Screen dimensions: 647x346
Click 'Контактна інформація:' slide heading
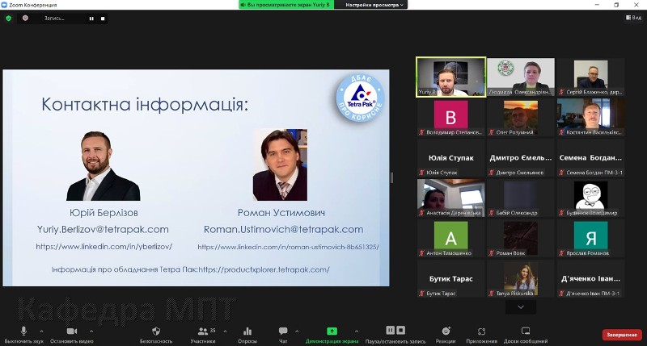pyautogui.click(x=145, y=104)
